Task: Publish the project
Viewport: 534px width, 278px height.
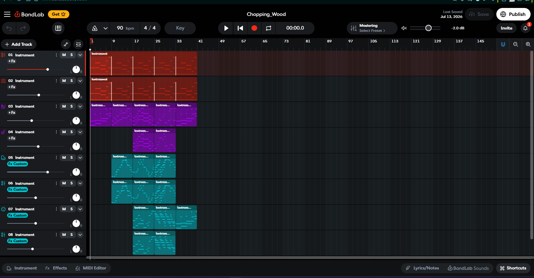Action: click(x=513, y=14)
